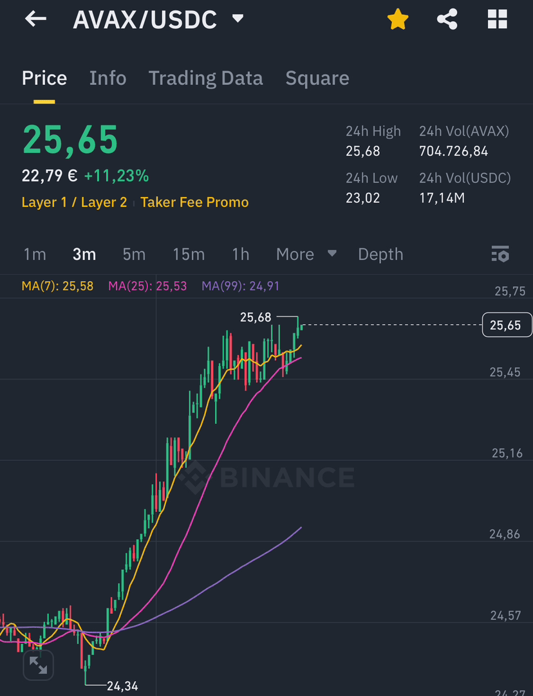Tap the 25,45 price axis label
Image resolution: width=533 pixels, height=696 pixels.
click(505, 372)
